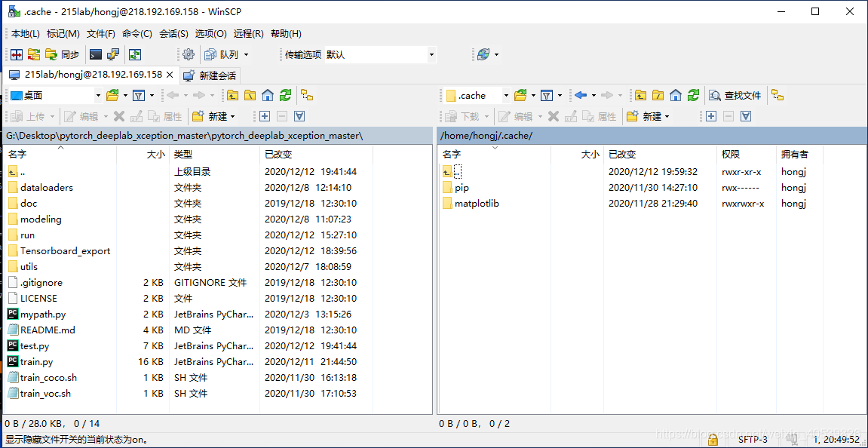868x448 pixels.
Task: Click Open Directory icon in local panel
Action: [113, 95]
